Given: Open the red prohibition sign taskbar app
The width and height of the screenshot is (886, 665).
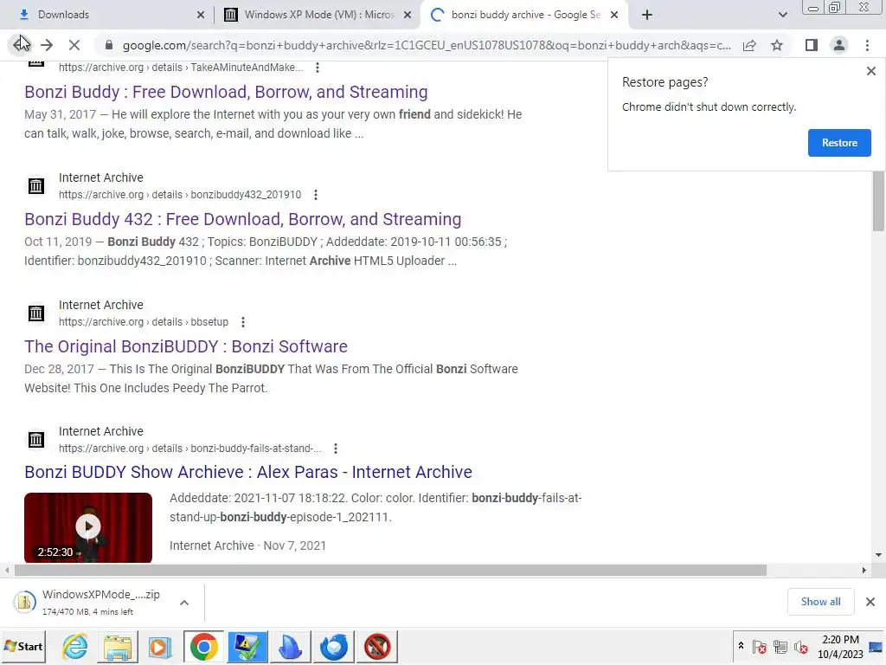Looking at the screenshot, I should pyautogui.click(x=377, y=646).
